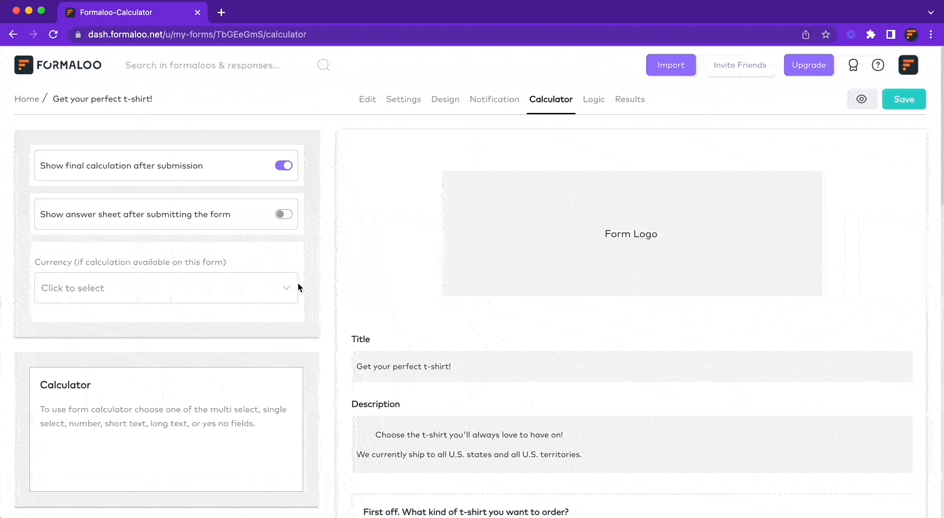View the Results tab
Viewport: 944px width, 518px height.
pyautogui.click(x=630, y=99)
